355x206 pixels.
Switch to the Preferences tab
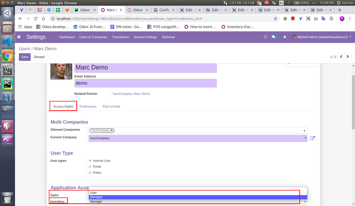tap(88, 107)
